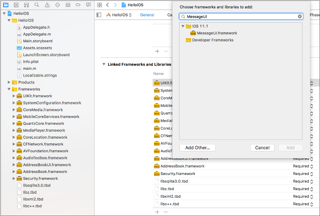
Task: Click the Related Items grid icon
Action: [x=99, y=5]
